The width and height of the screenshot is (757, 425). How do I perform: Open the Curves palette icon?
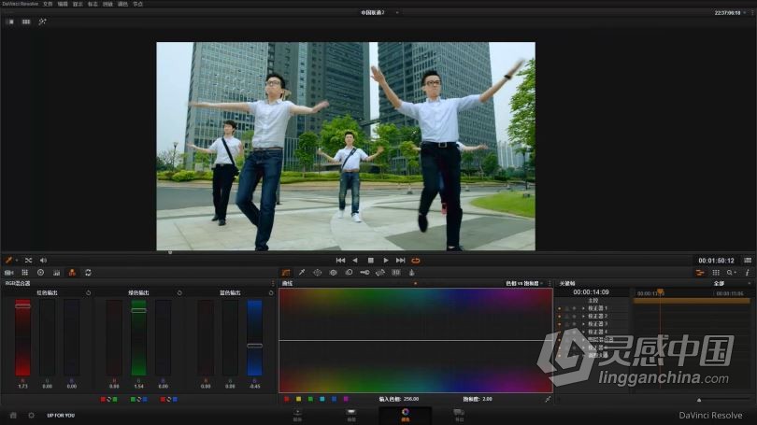click(286, 273)
